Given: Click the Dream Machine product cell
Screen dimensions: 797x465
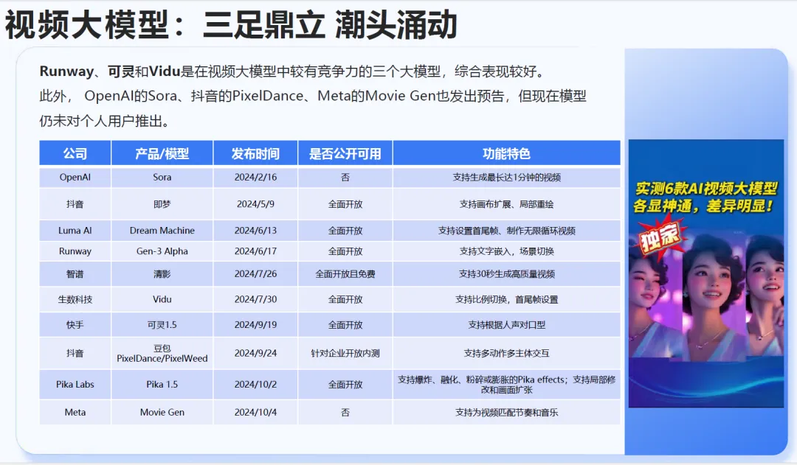Looking at the screenshot, I should pyautogui.click(x=162, y=231).
